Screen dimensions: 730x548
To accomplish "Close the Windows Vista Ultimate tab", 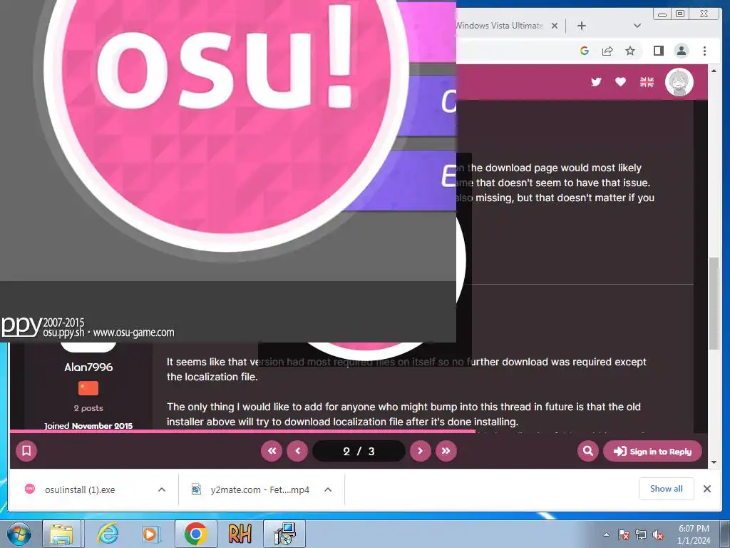I will pyautogui.click(x=555, y=26).
